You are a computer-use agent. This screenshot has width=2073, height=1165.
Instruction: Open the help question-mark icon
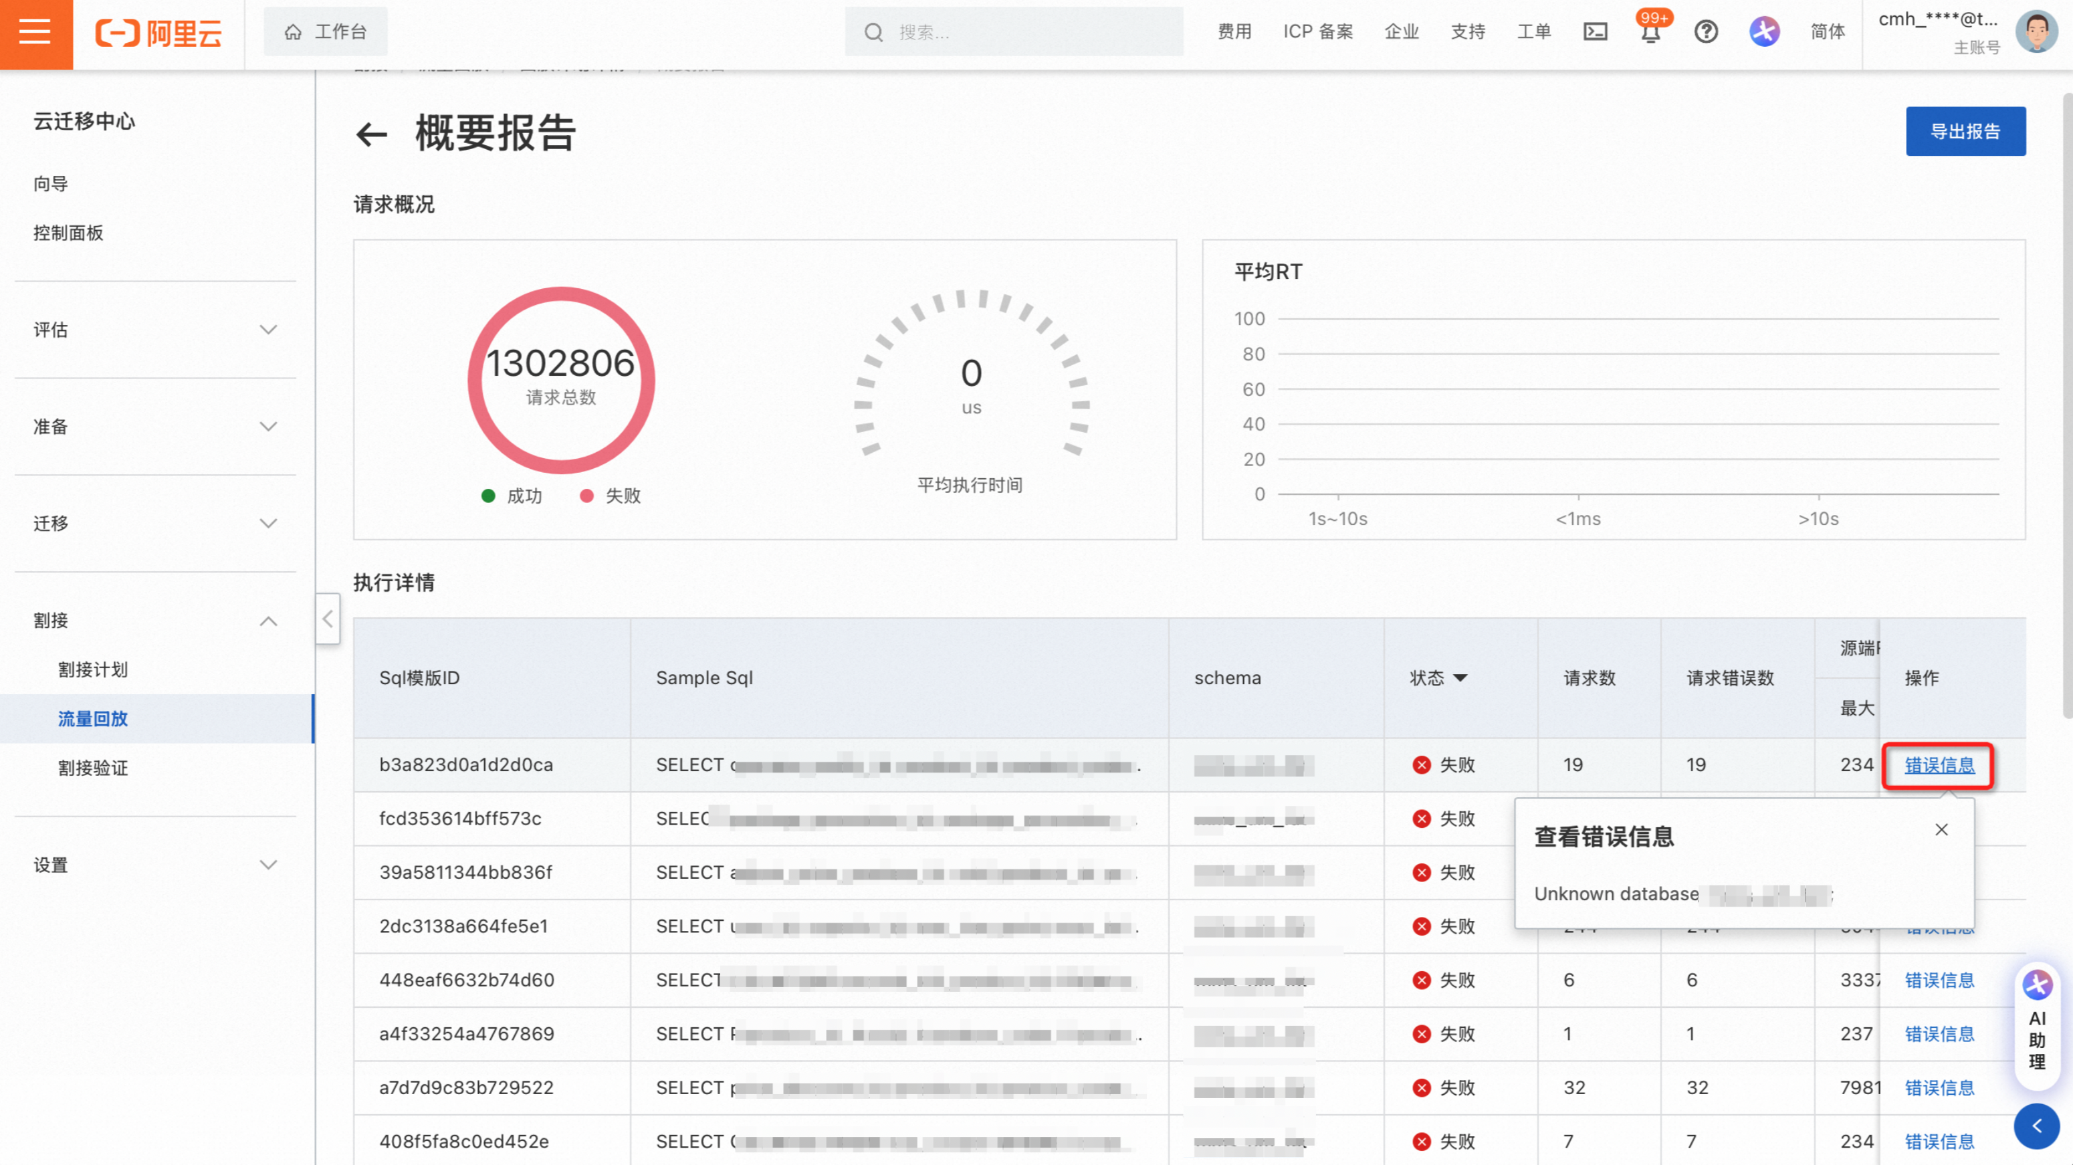(x=1705, y=32)
